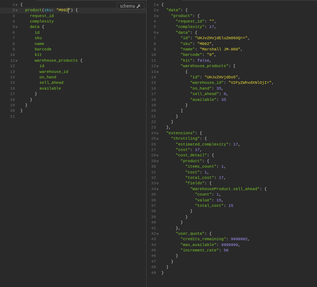Fold the "throttling" object in response

tap(157, 139)
